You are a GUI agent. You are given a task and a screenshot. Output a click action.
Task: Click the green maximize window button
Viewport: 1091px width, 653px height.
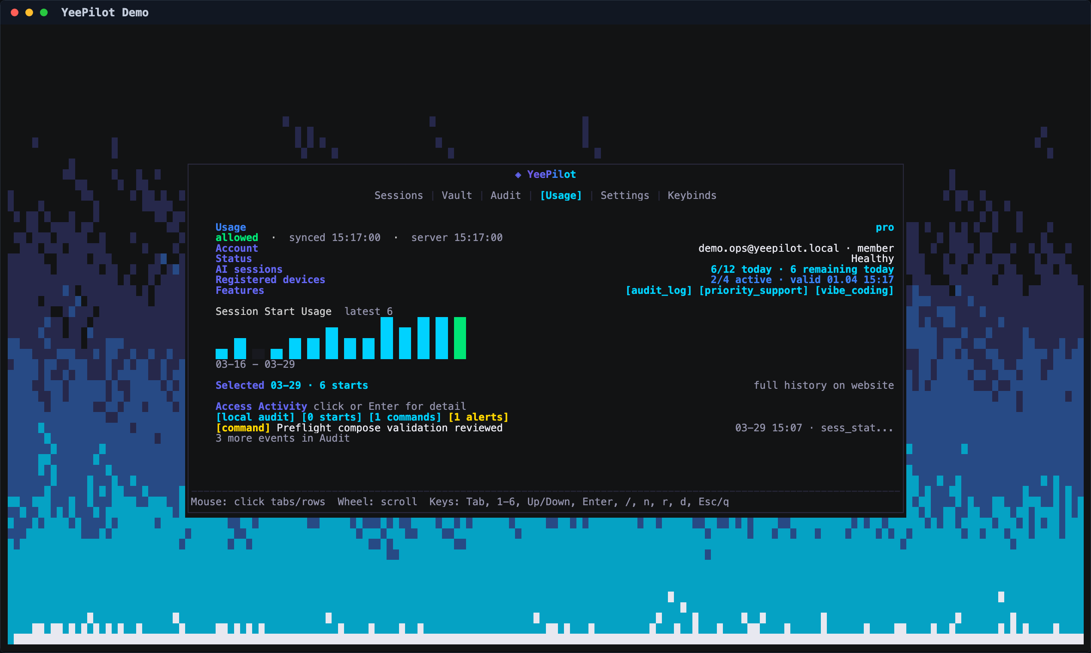(x=44, y=12)
